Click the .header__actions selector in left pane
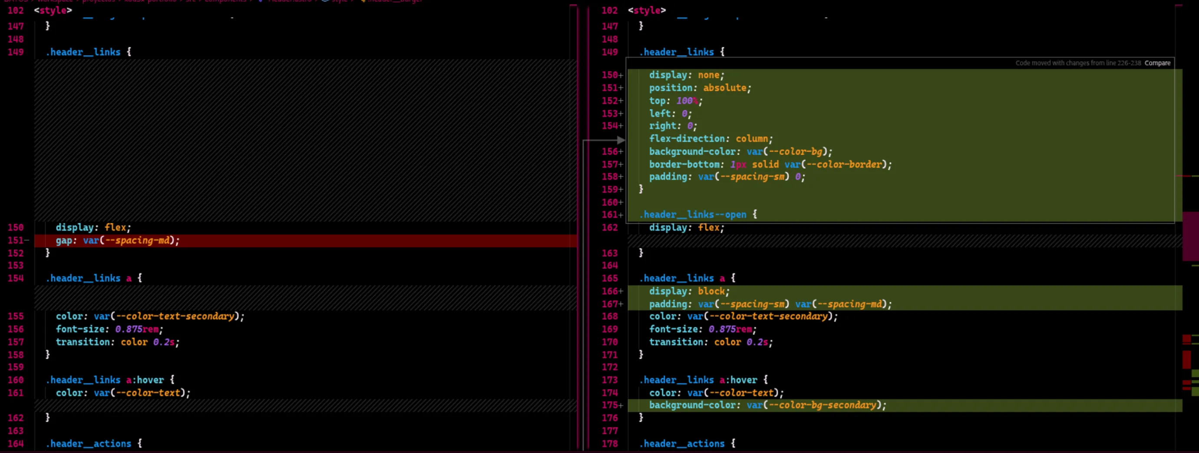The width and height of the screenshot is (1199, 453). pos(89,444)
